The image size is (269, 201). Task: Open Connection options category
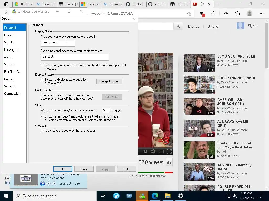coord(12,94)
